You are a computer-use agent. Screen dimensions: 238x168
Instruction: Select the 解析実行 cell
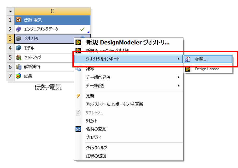44,67
